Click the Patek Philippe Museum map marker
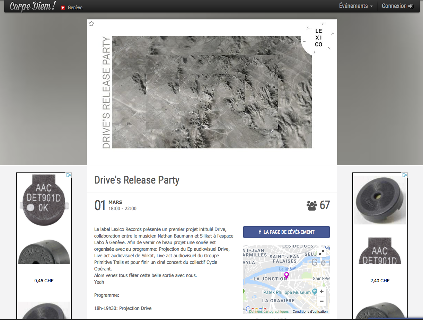This screenshot has width=423, height=320. [x=314, y=292]
